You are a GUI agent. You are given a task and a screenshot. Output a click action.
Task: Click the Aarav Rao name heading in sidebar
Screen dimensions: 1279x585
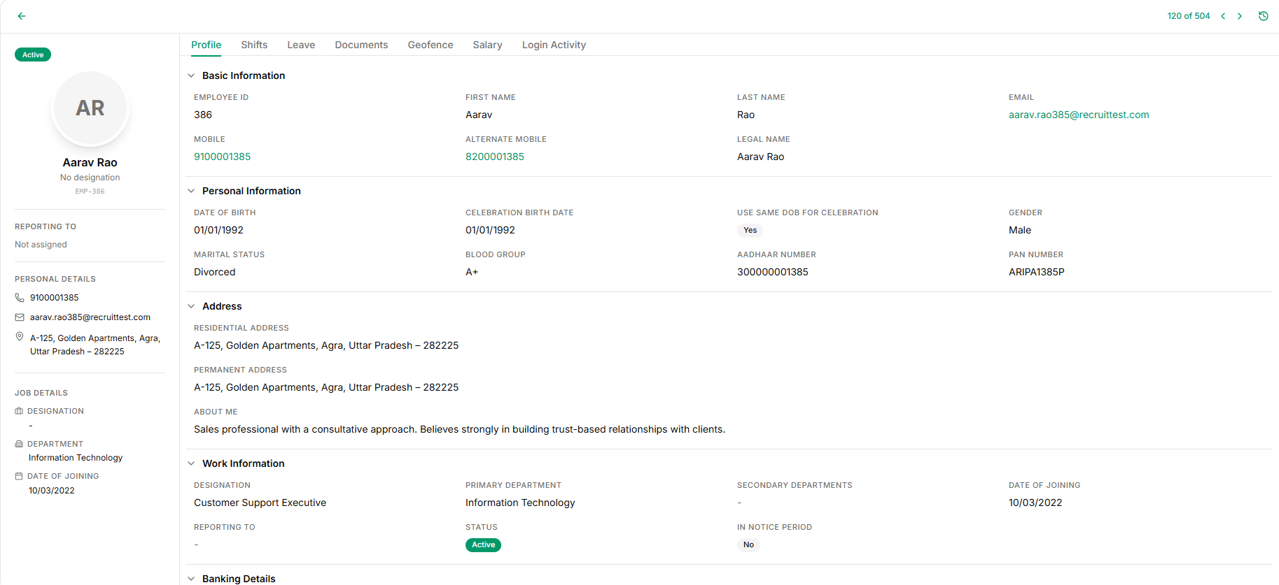[90, 162]
